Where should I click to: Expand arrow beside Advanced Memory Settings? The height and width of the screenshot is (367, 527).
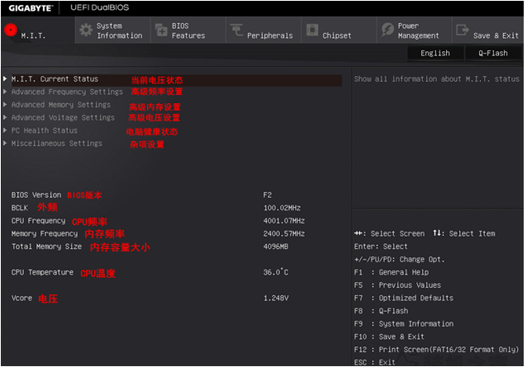pyautogui.click(x=5, y=105)
